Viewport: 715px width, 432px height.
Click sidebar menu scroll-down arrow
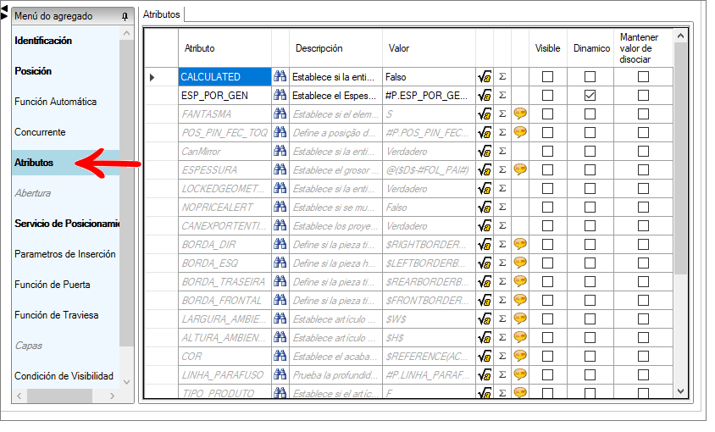tap(127, 382)
